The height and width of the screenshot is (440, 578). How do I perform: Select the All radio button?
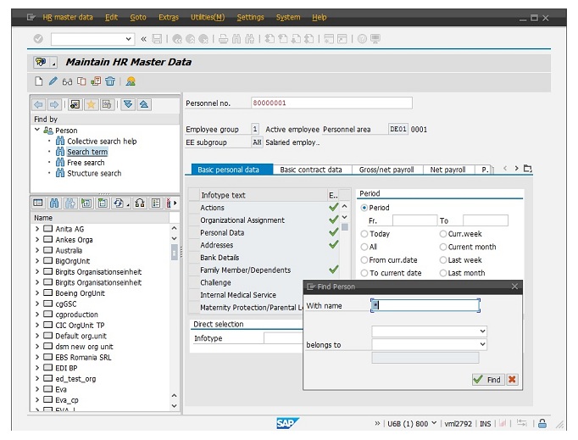[364, 247]
